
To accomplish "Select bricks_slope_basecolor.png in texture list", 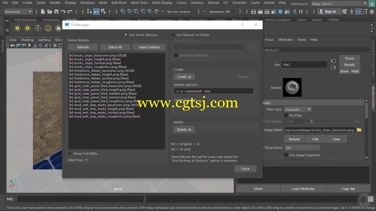I will [x=98, y=55].
